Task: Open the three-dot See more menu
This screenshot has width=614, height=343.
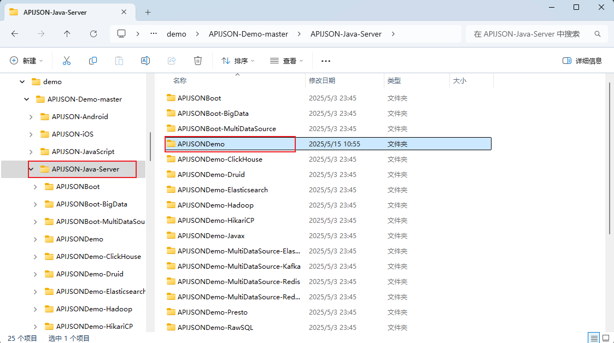Action: [x=326, y=61]
